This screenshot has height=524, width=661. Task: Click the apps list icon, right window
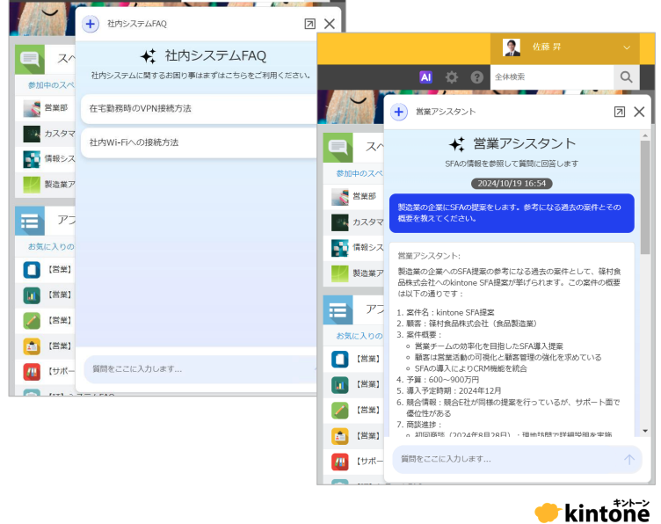click(x=338, y=310)
